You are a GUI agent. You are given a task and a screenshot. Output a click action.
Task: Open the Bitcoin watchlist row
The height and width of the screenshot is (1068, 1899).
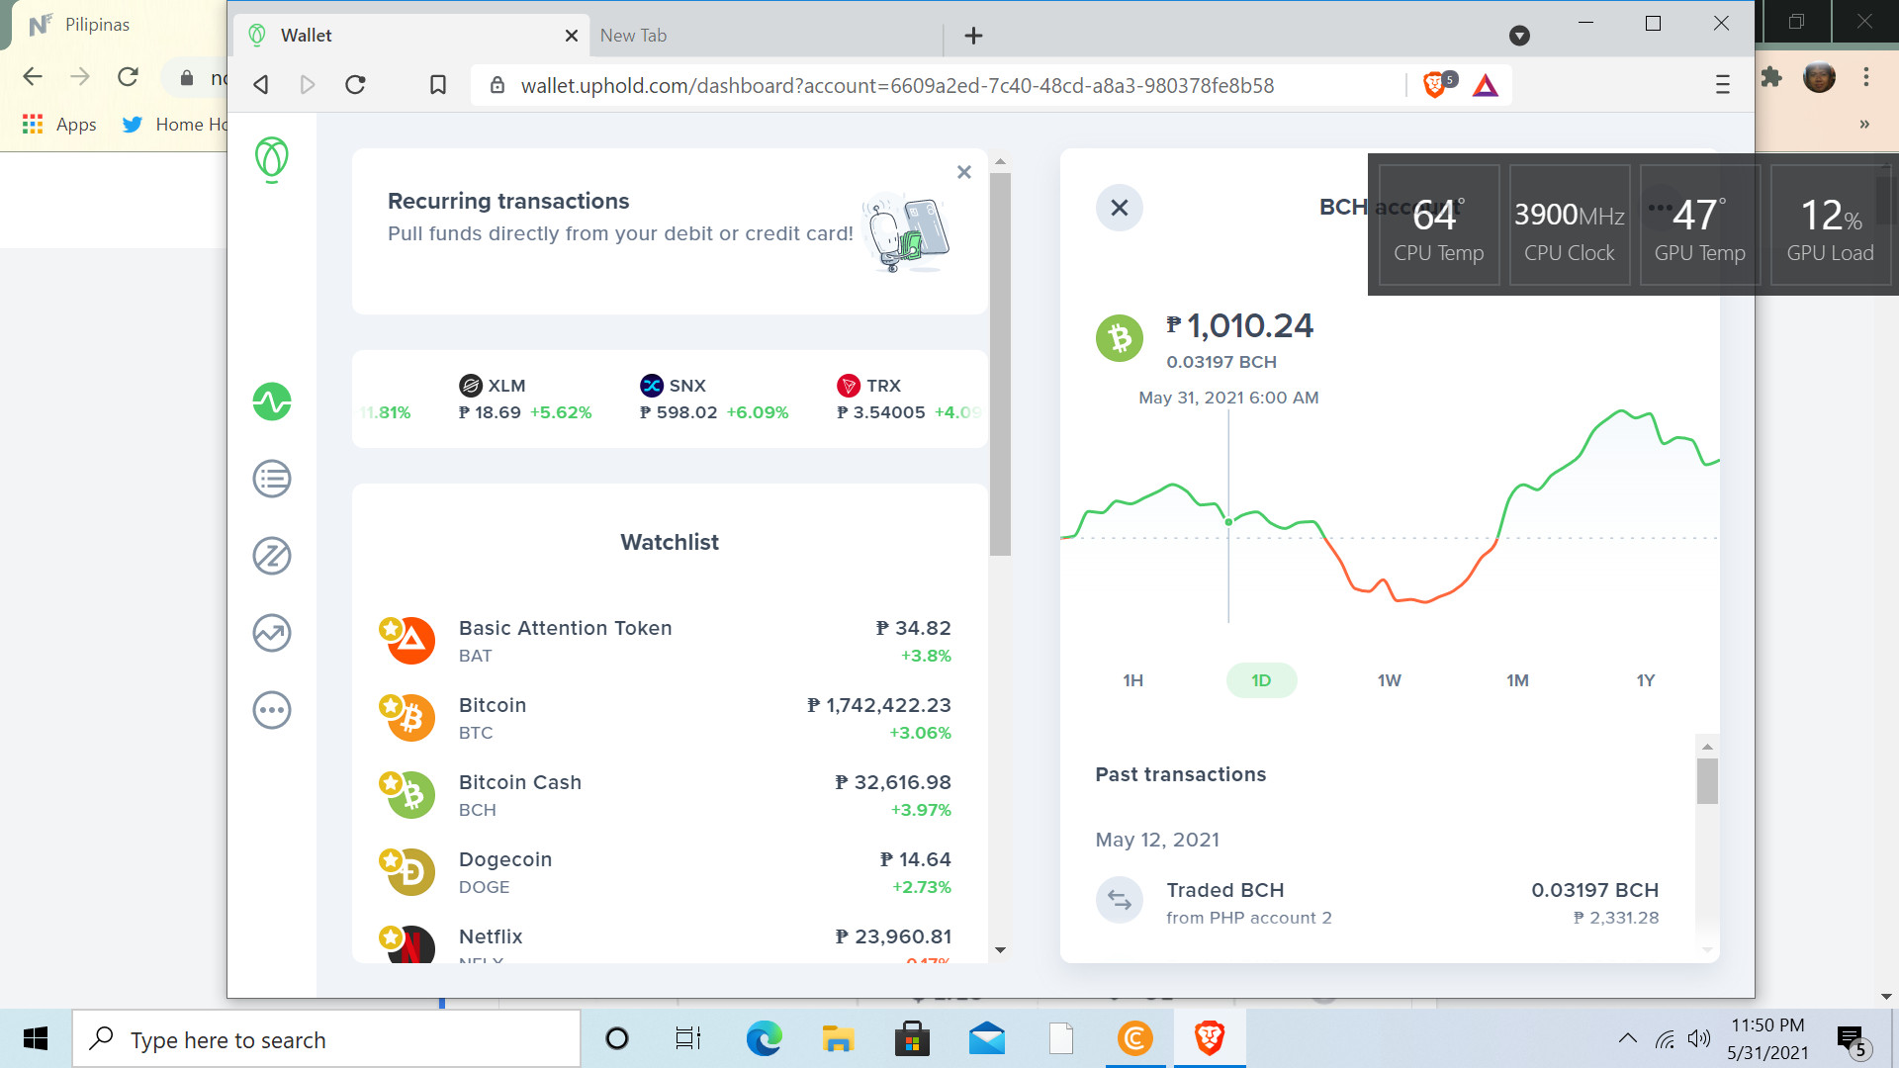tap(670, 718)
